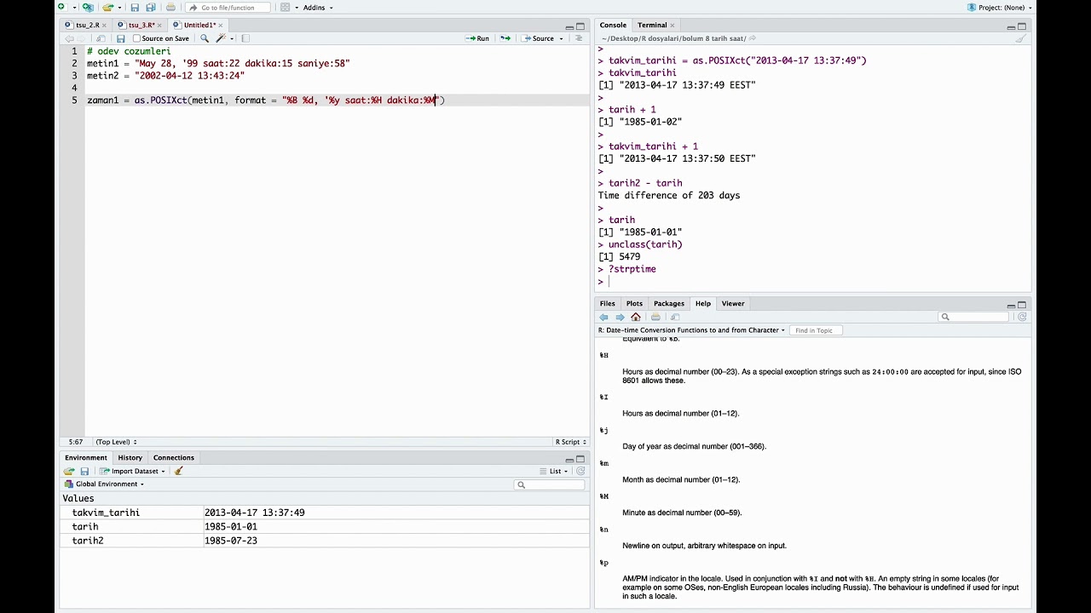Screen dimensions: 1091x613
Task: Click the View current directory arrow icon
Action: click(x=753, y=38)
